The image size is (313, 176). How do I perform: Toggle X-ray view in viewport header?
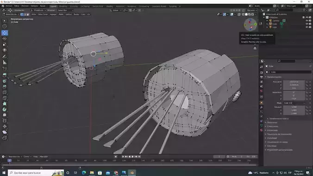click(x=239, y=14)
